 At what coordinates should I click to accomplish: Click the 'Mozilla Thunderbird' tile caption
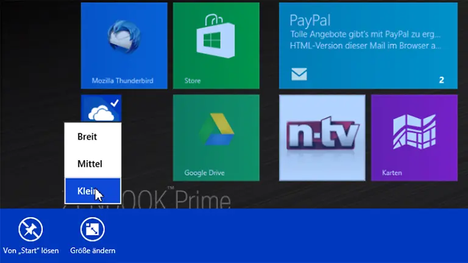[122, 80]
